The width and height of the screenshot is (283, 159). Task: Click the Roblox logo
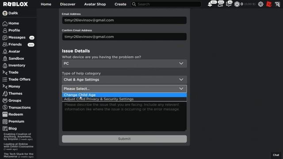click(15, 4)
